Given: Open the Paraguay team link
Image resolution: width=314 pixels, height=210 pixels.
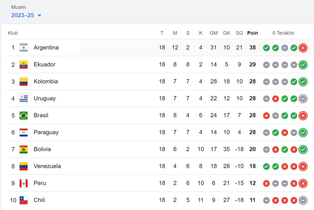Looking at the screenshot, I should pyautogui.click(x=46, y=132).
